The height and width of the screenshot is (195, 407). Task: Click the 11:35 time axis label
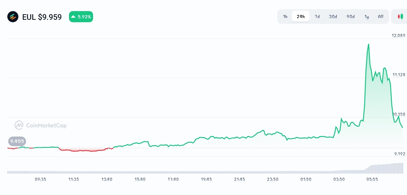point(74,179)
